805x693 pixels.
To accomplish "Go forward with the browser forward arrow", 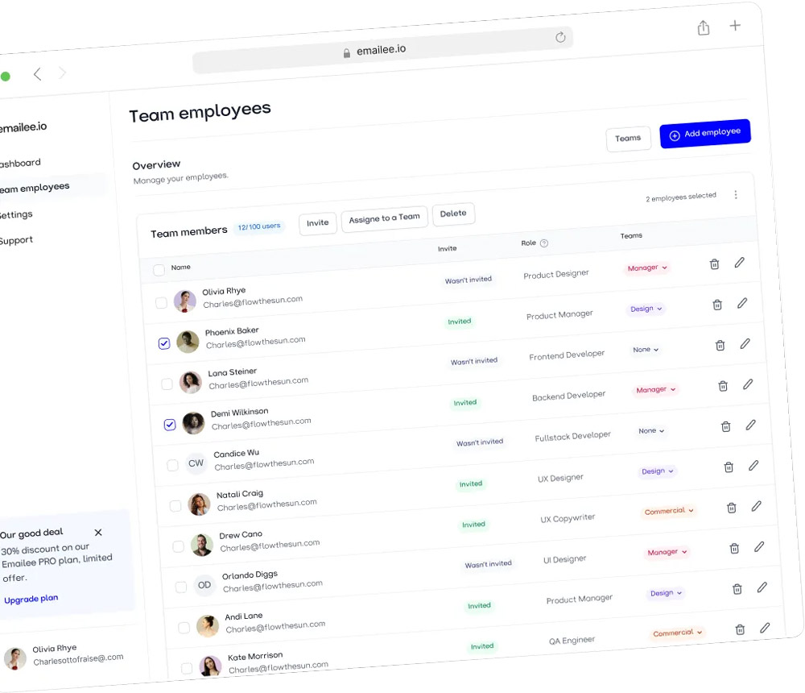I will pos(62,73).
